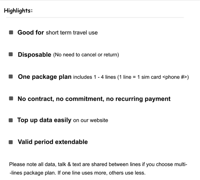This screenshot has width=200, height=180.
Task: Click bullet beside No contract line
Action: 11,99
